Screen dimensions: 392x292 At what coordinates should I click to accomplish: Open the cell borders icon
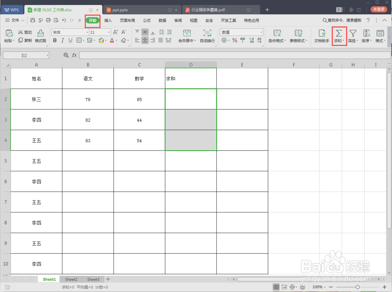point(79,40)
